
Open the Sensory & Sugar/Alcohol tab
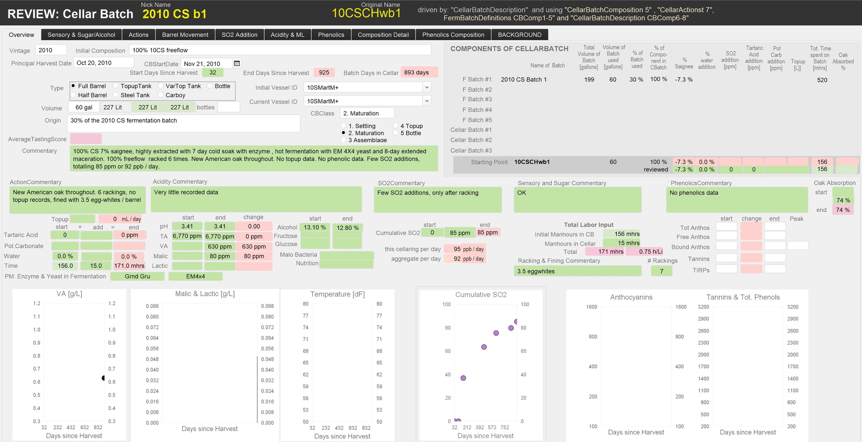tap(81, 35)
